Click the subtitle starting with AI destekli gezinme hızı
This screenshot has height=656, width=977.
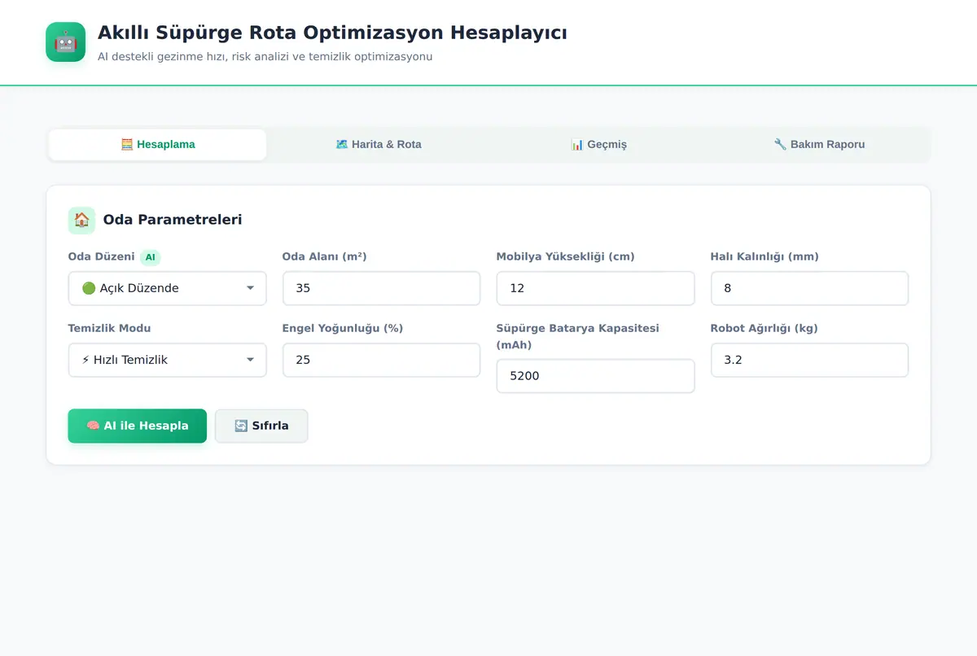(x=265, y=57)
